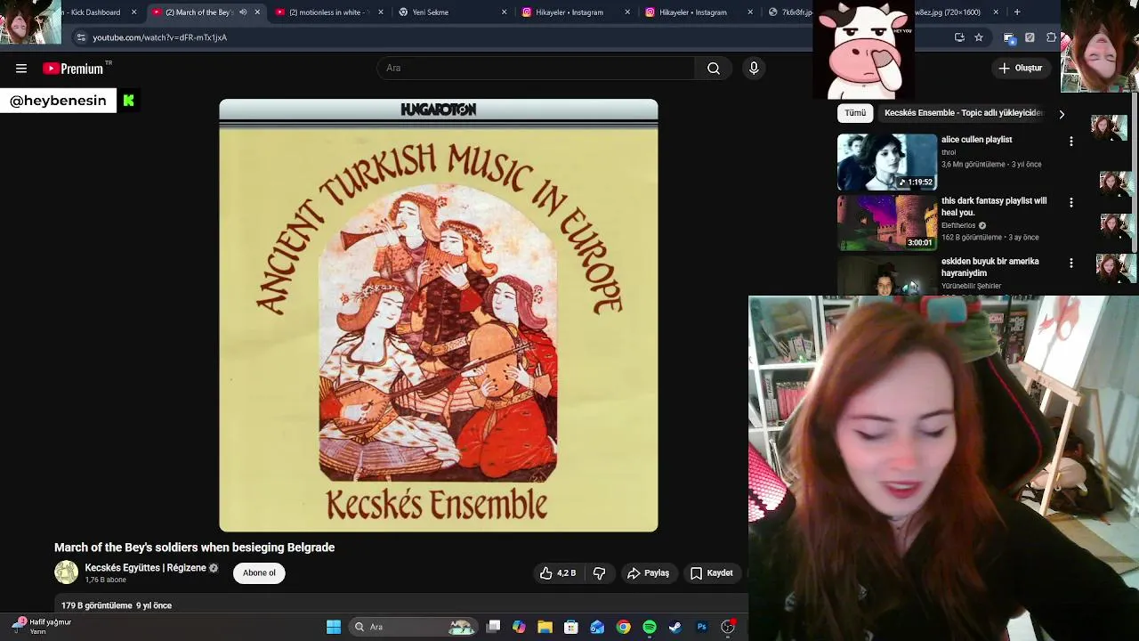Open Microsoft Store from taskbar
Screen dimensions: 1139x641
click(x=571, y=628)
